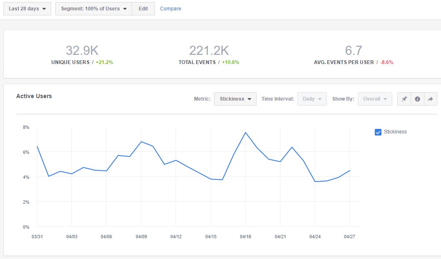This screenshot has height=259, width=441.
Task: Click the 221.2K total events value
Action: click(x=209, y=51)
